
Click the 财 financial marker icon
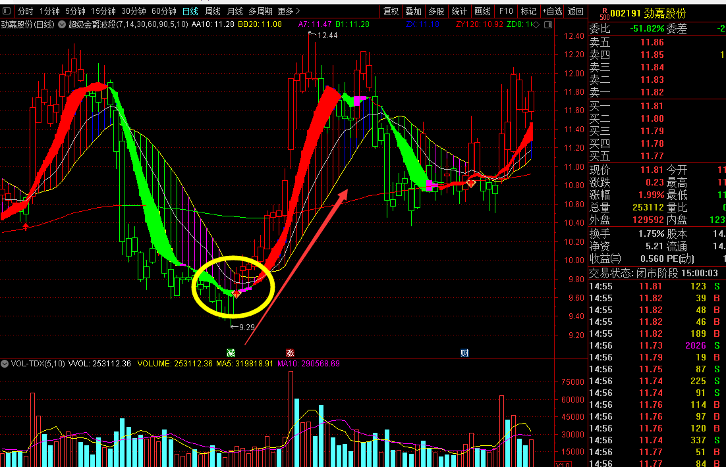[x=464, y=353]
